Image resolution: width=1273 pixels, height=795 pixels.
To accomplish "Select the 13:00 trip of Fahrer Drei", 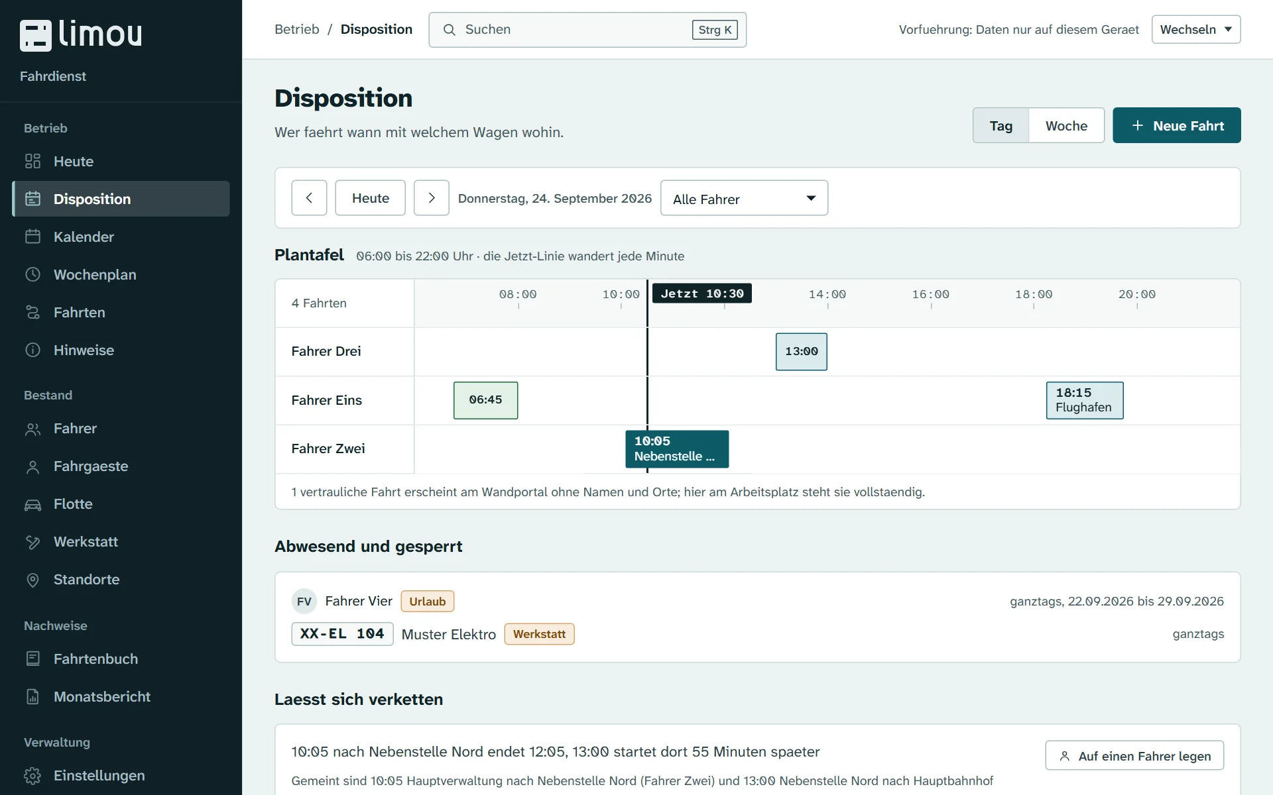I will (x=802, y=352).
